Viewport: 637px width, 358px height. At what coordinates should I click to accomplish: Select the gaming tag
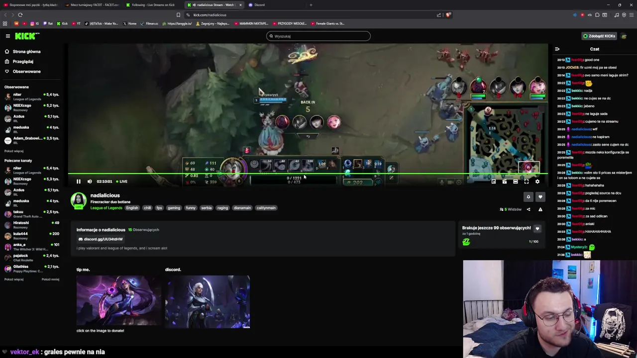point(174,208)
